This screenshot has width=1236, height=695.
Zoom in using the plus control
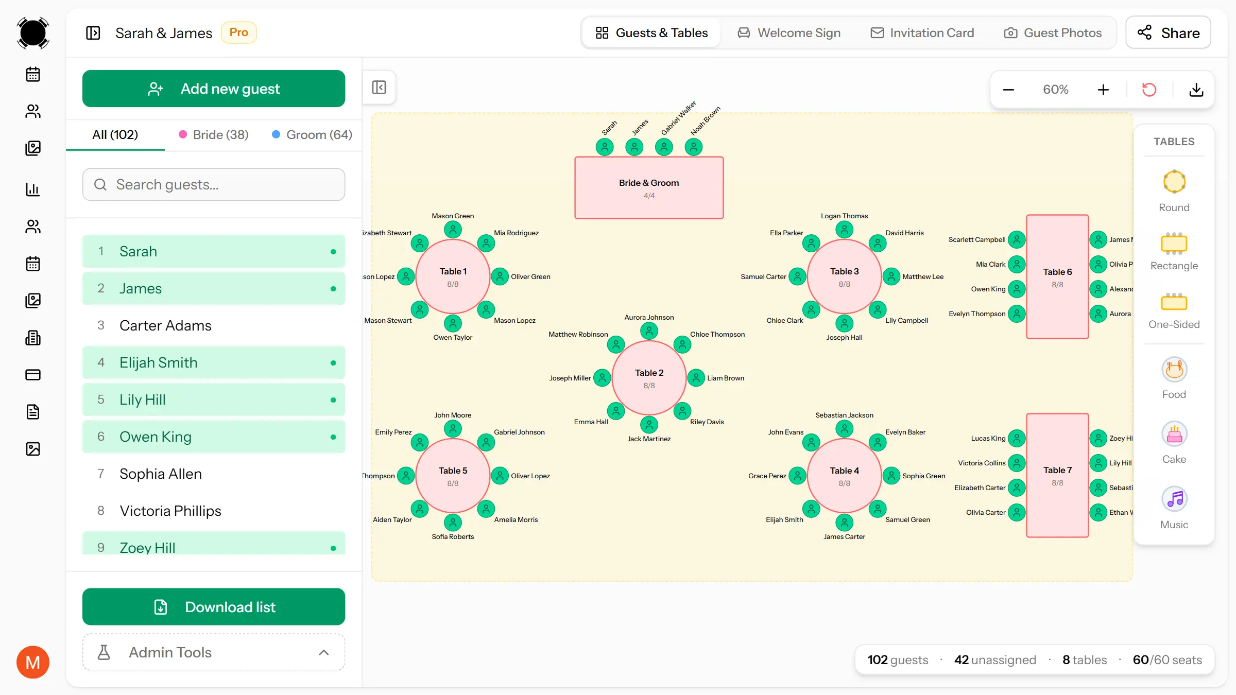[1103, 89]
